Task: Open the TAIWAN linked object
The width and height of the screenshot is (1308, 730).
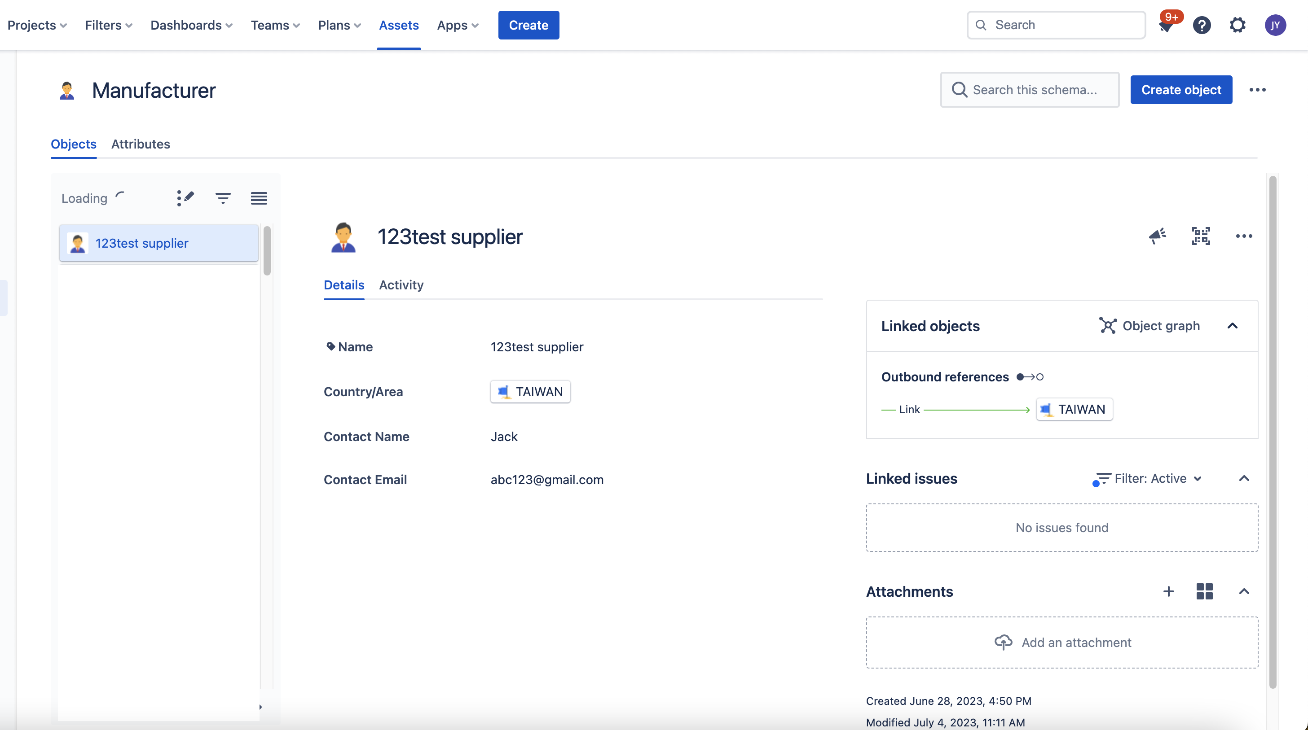Action: click(1074, 409)
